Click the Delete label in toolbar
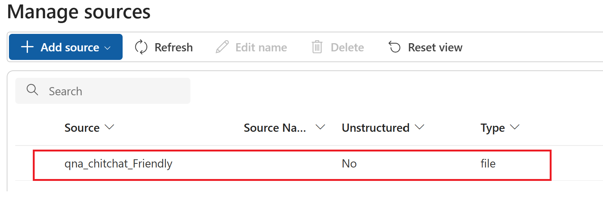The height and width of the screenshot is (198, 603). coord(347,48)
